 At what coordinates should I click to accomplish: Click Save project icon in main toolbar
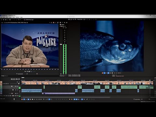6,19
